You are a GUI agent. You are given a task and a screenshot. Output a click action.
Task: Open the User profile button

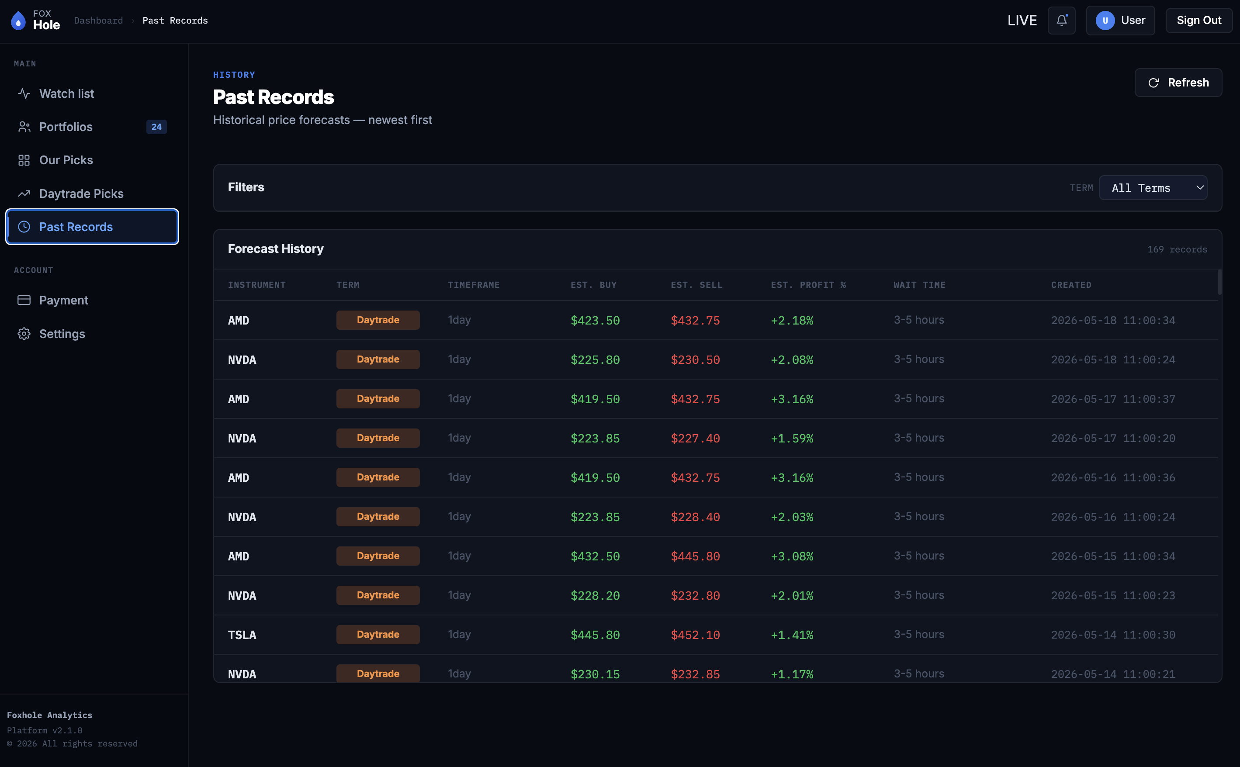[x=1120, y=20]
